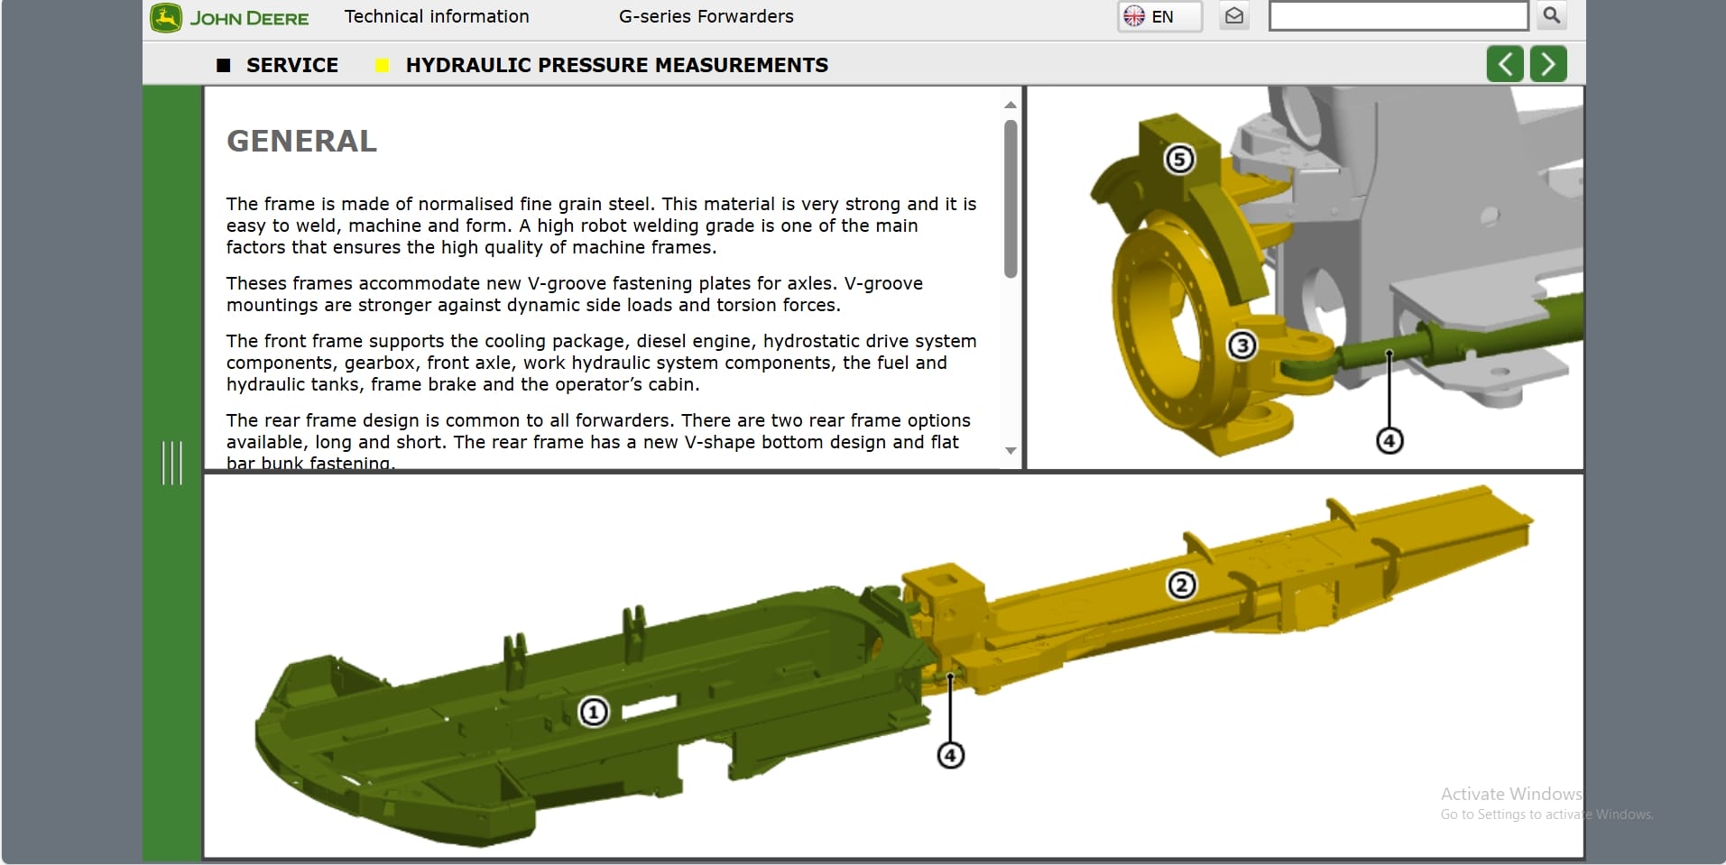
Task: Open the SERVICE menu item
Action: click(x=292, y=65)
